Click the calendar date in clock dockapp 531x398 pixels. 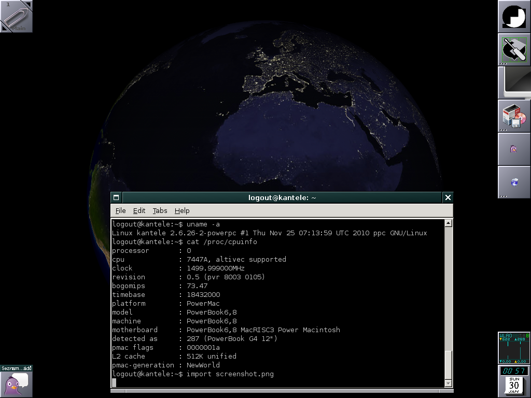pyautogui.click(x=514, y=386)
